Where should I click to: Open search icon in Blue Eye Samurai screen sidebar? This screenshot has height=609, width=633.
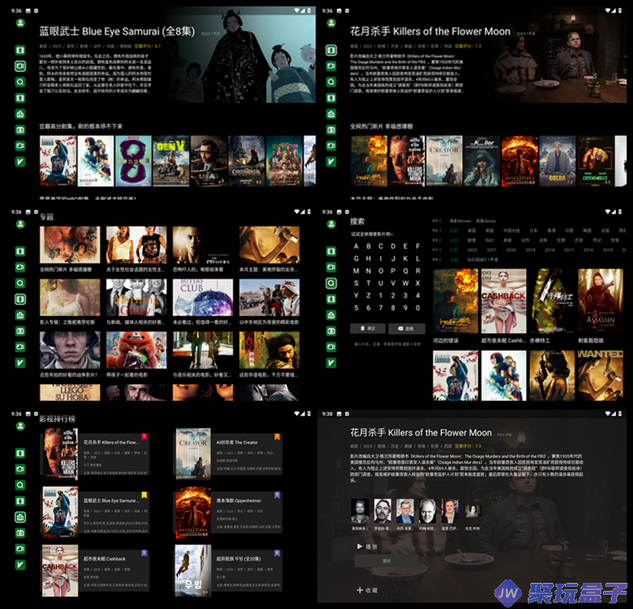click(21, 82)
